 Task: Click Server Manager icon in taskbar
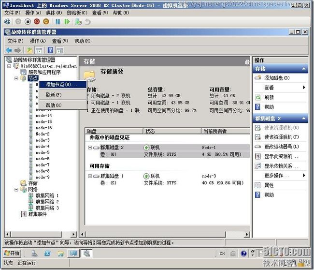[35, 254]
